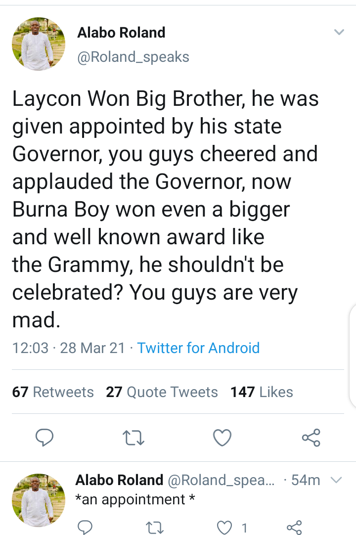Tap the @Roland_speaks handle
The height and width of the screenshot is (535, 356).
tap(133, 57)
